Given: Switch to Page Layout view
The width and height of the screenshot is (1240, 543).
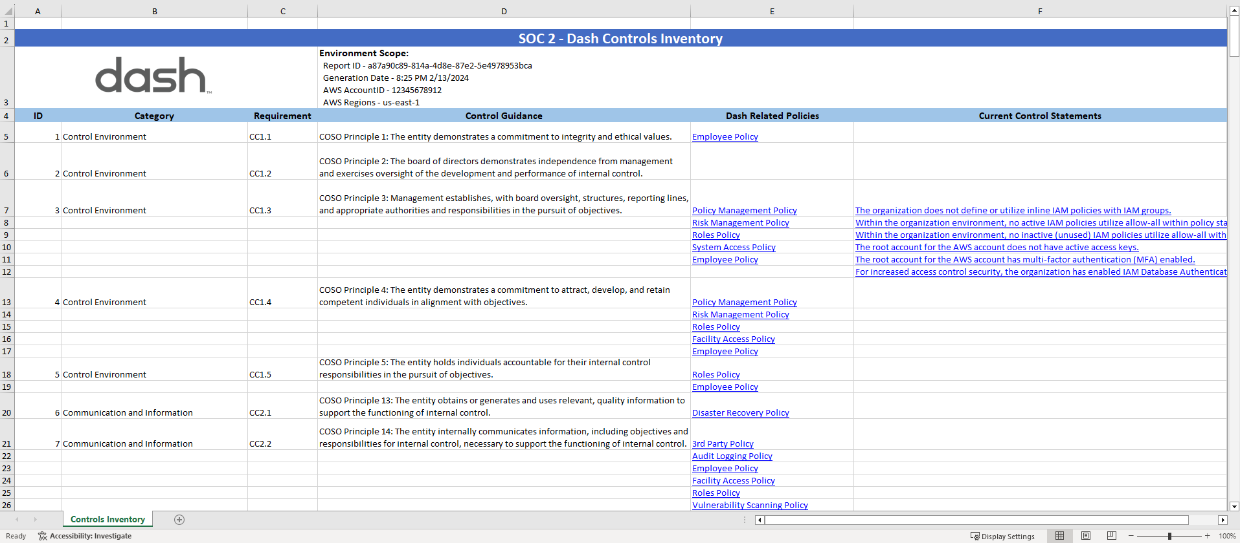Looking at the screenshot, I should 1086,536.
